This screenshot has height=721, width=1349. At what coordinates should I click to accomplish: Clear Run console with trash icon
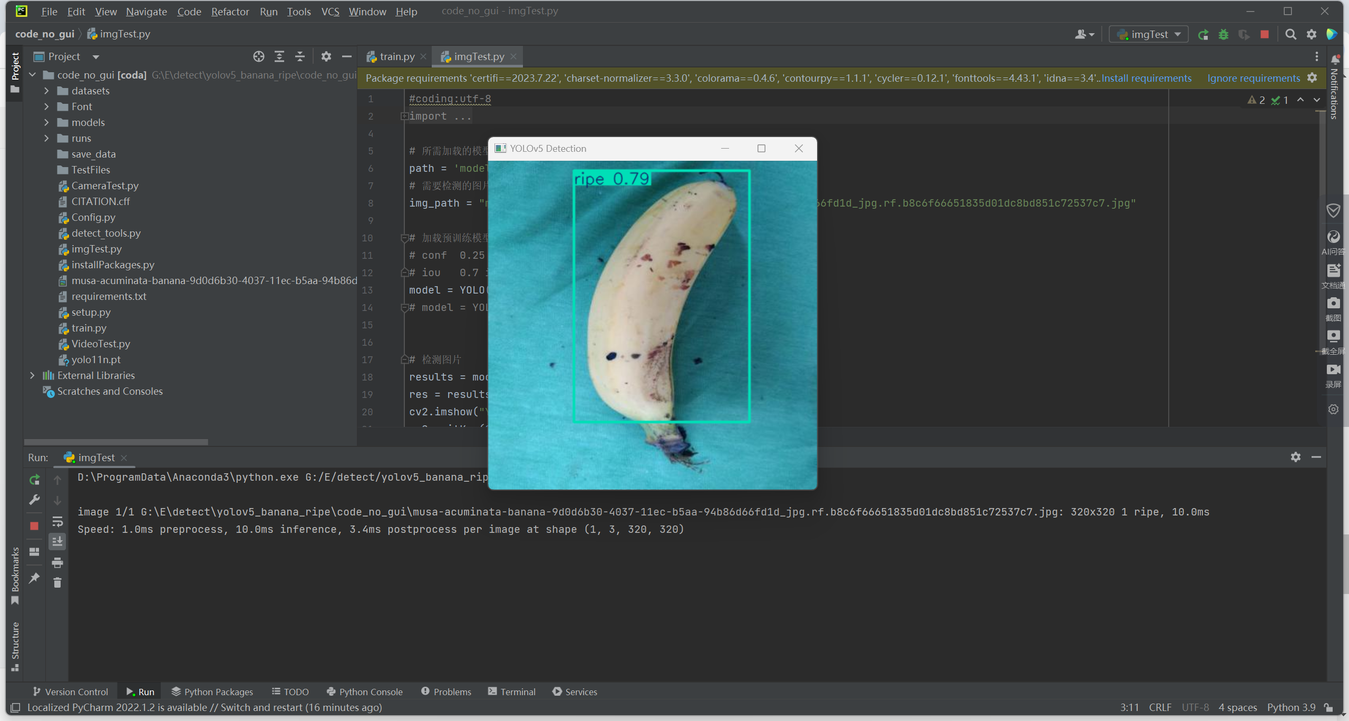pos(57,583)
